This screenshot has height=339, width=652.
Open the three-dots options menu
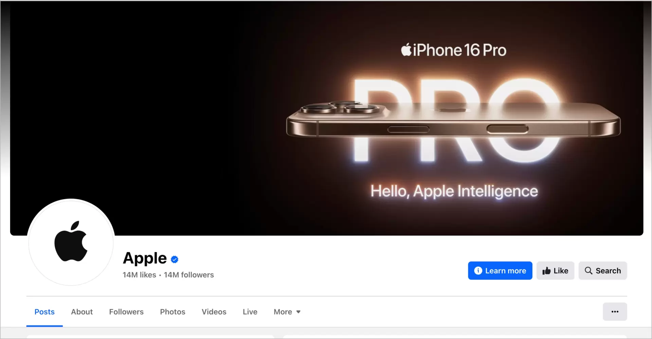[x=615, y=311]
